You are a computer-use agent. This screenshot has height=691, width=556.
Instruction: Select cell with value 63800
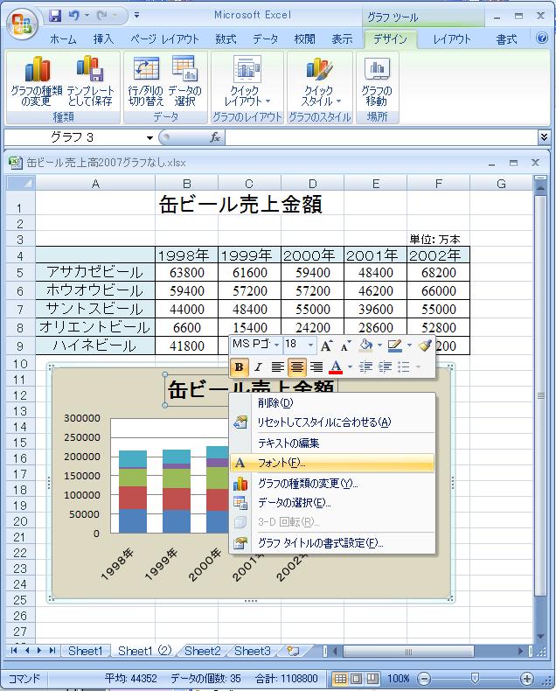[x=187, y=272]
